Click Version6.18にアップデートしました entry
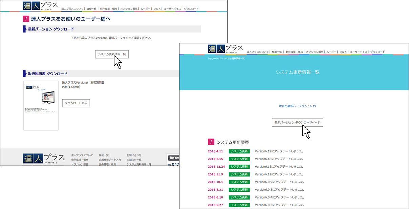This screenshot has width=409, height=209. click(x=279, y=159)
